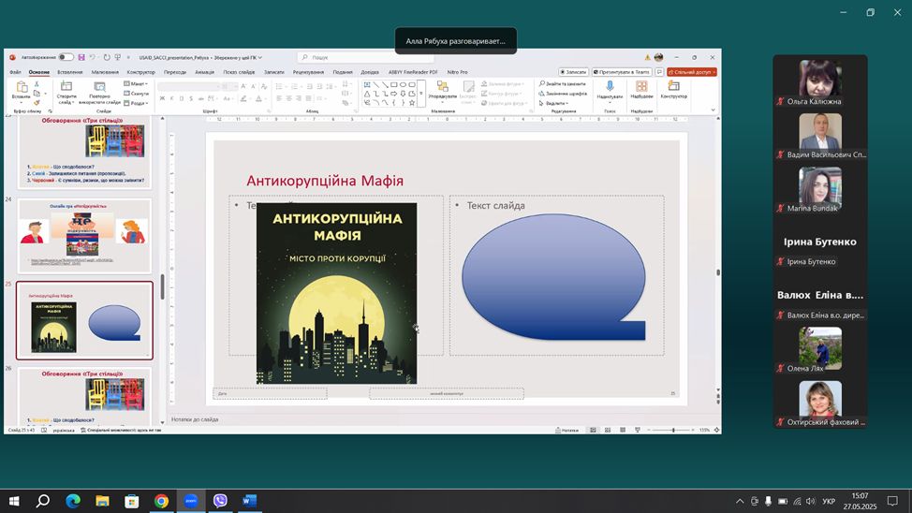The width and height of the screenshot is (912, 513).
Task: Open Zoom app in Windows taskbar
Action: [x=190, y=501]
